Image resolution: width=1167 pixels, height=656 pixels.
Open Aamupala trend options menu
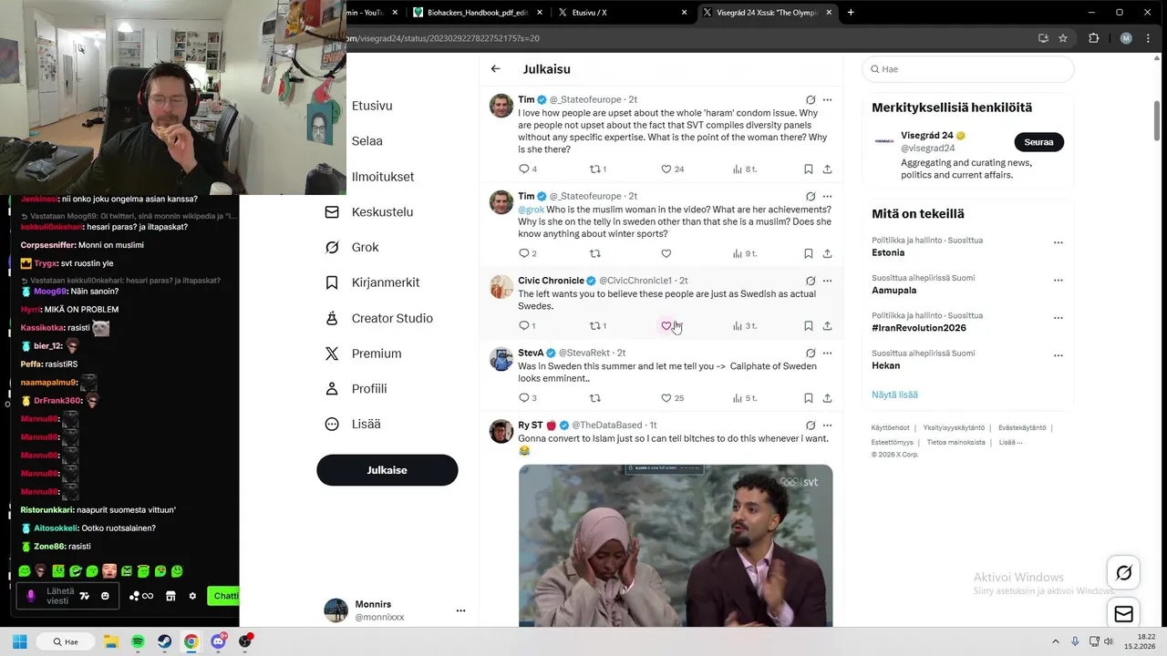point(1058,281)
